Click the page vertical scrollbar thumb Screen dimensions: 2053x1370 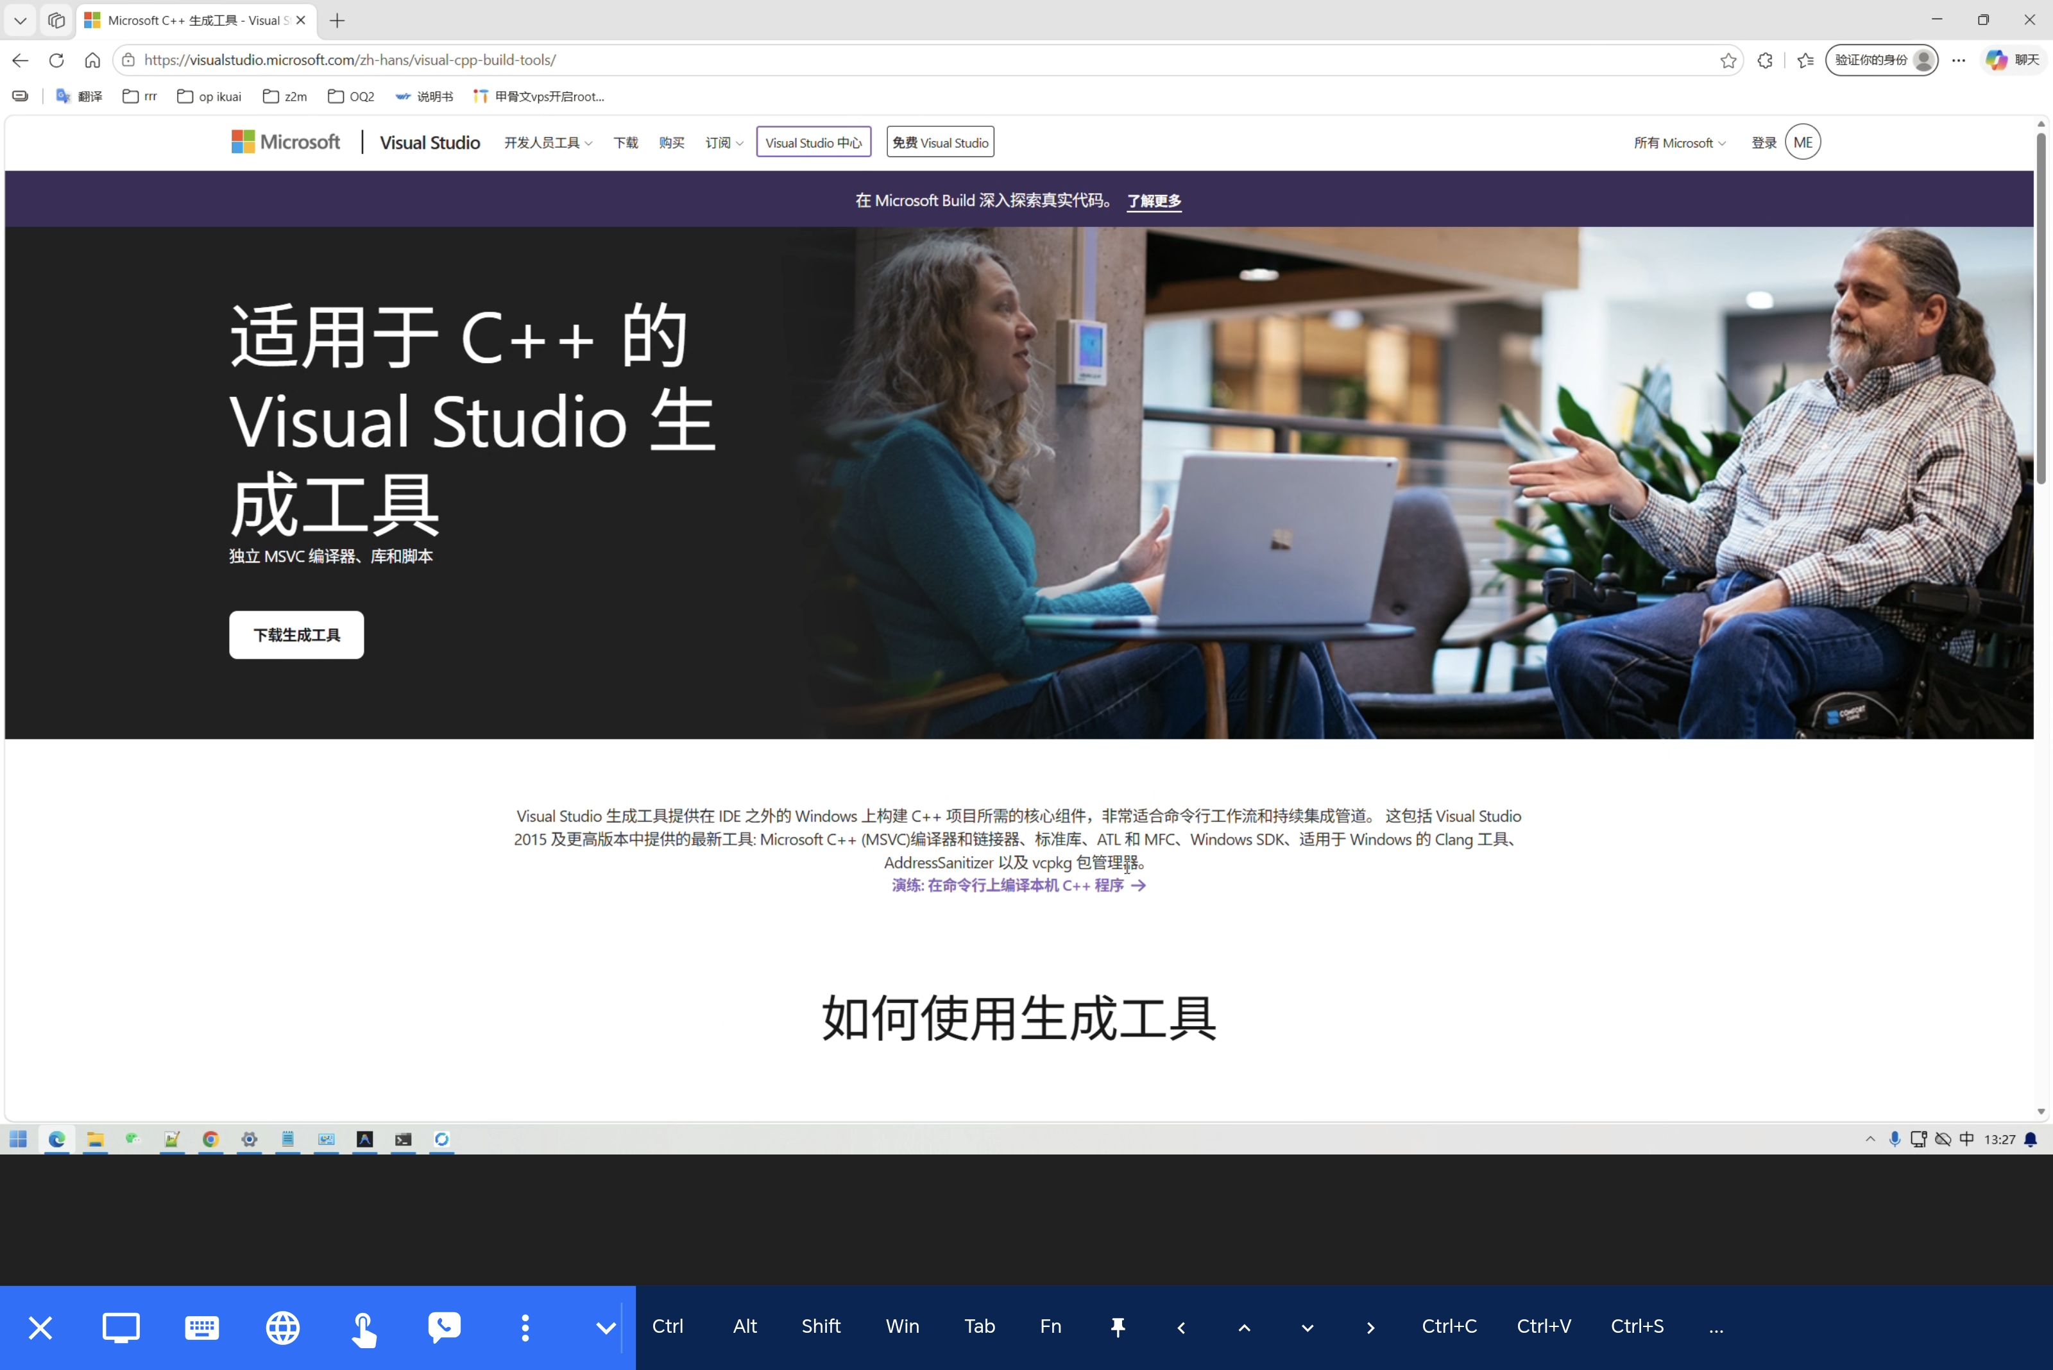point(2041,309)
